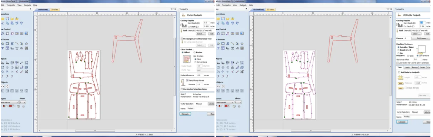Check Add tabs to toolpath box
433x137 pixels.
coord(399,72)
